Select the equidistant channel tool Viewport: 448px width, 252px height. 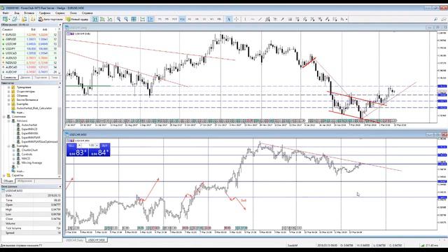pyautogui.click(x=267, y=19)
